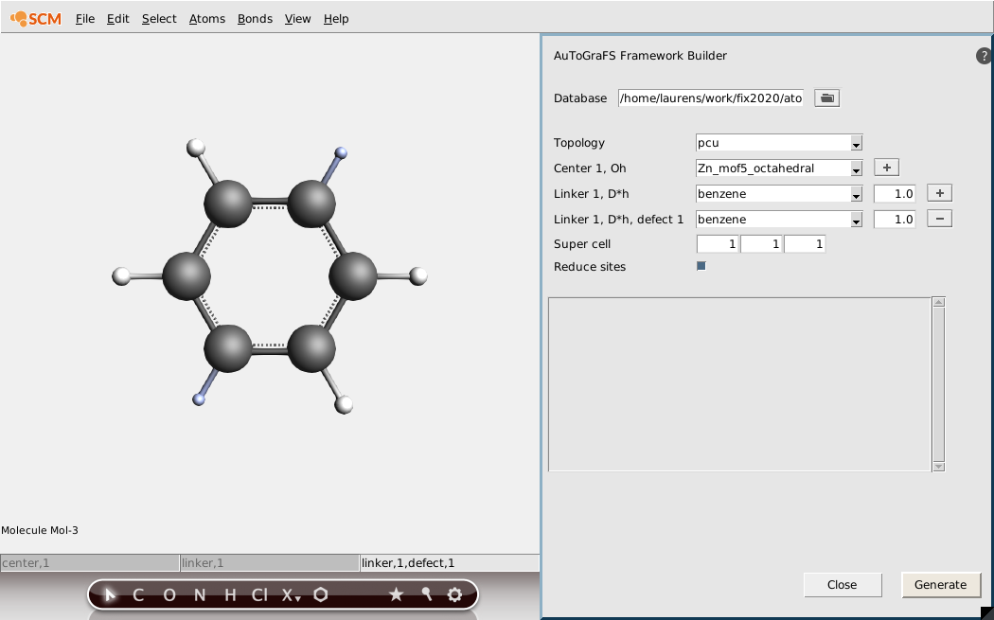Click the Close button

[x=842, y=584]
